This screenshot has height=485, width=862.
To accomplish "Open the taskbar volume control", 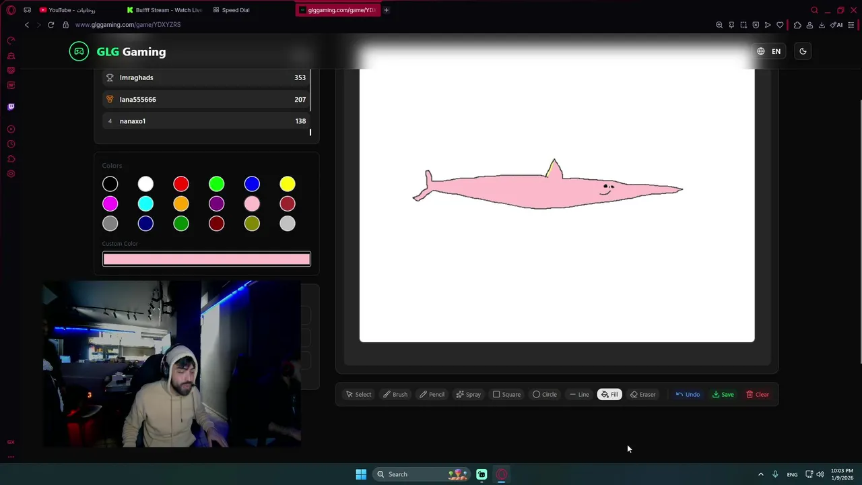I will [x=820, y=474].
